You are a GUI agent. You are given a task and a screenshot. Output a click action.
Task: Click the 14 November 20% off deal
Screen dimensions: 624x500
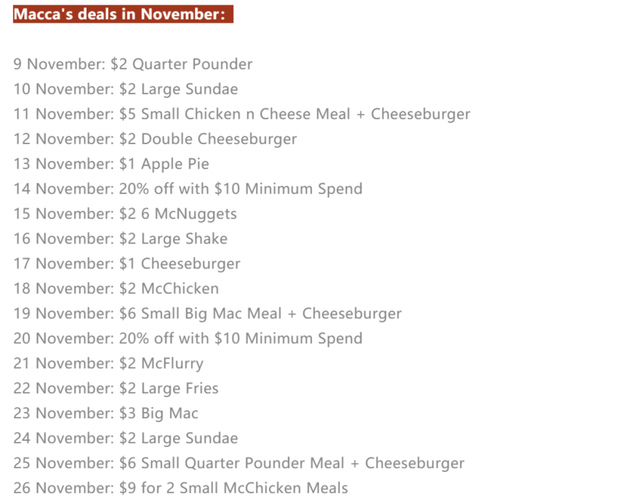pos(188,189)
